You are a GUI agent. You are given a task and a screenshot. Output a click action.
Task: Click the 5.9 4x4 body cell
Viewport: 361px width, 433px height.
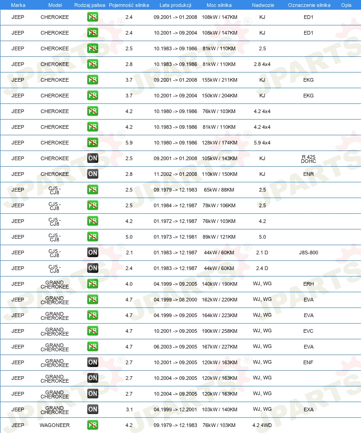click(262, 143)
